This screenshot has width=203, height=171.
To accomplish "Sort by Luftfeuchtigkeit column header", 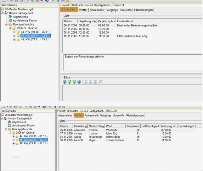I will click(x=150, y=126).
